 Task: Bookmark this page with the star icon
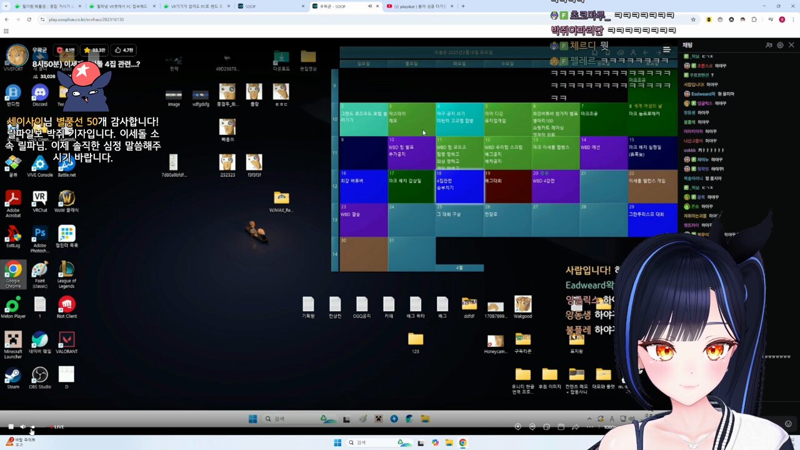pyautogui.click(x=693, y=19)
